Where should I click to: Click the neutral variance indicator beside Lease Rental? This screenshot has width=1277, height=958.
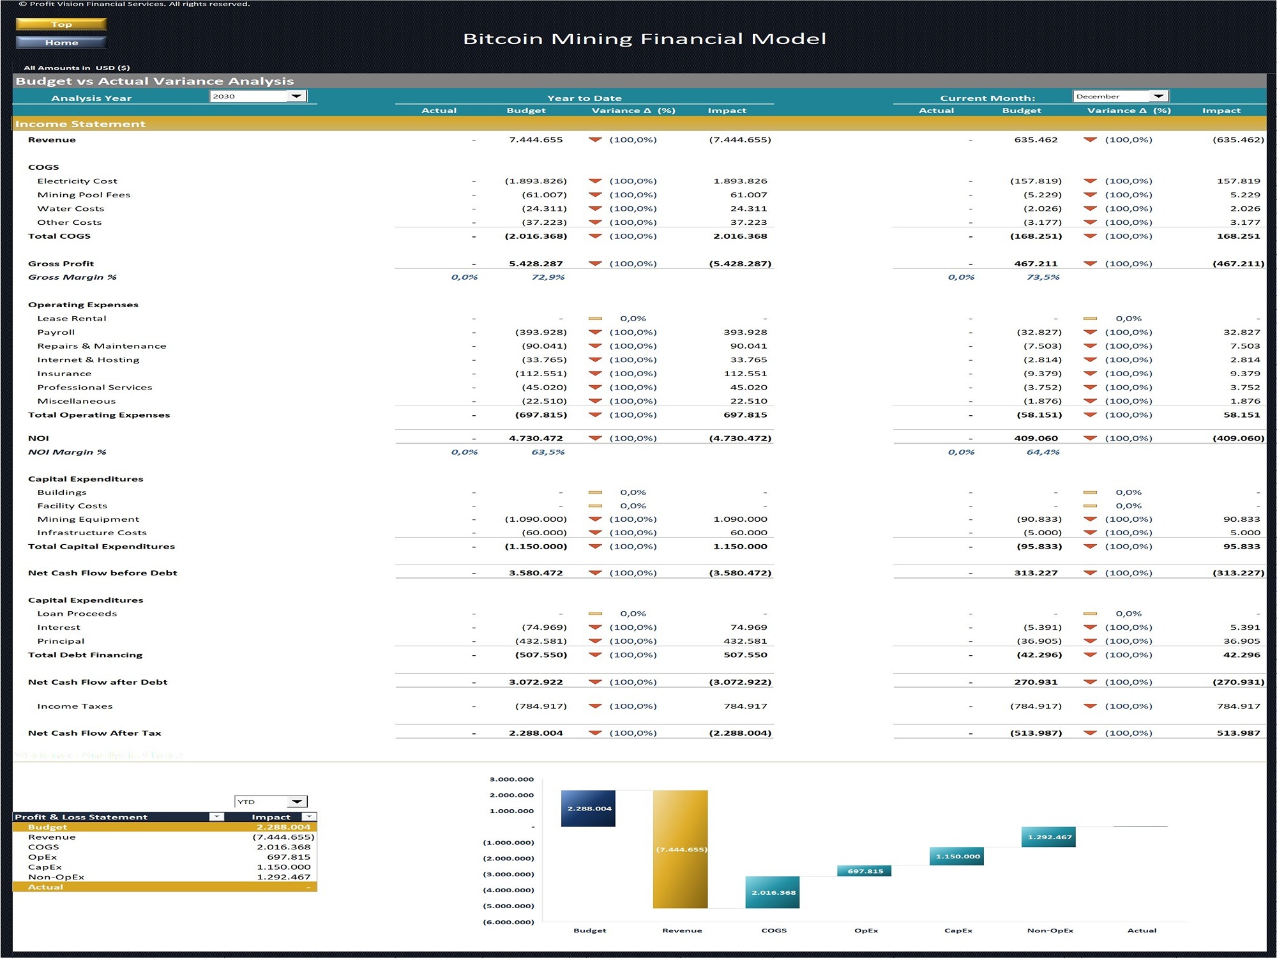(596, 317)
